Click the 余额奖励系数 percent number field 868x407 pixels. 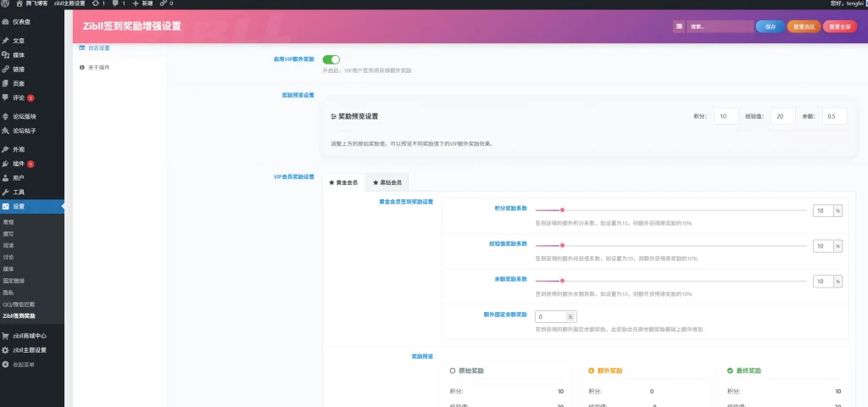coord(823,282)
